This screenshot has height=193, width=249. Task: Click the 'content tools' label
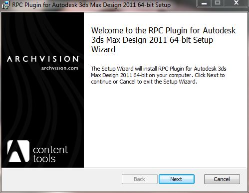(50, 154)
